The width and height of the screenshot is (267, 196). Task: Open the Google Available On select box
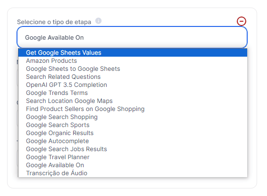[132, 37]
